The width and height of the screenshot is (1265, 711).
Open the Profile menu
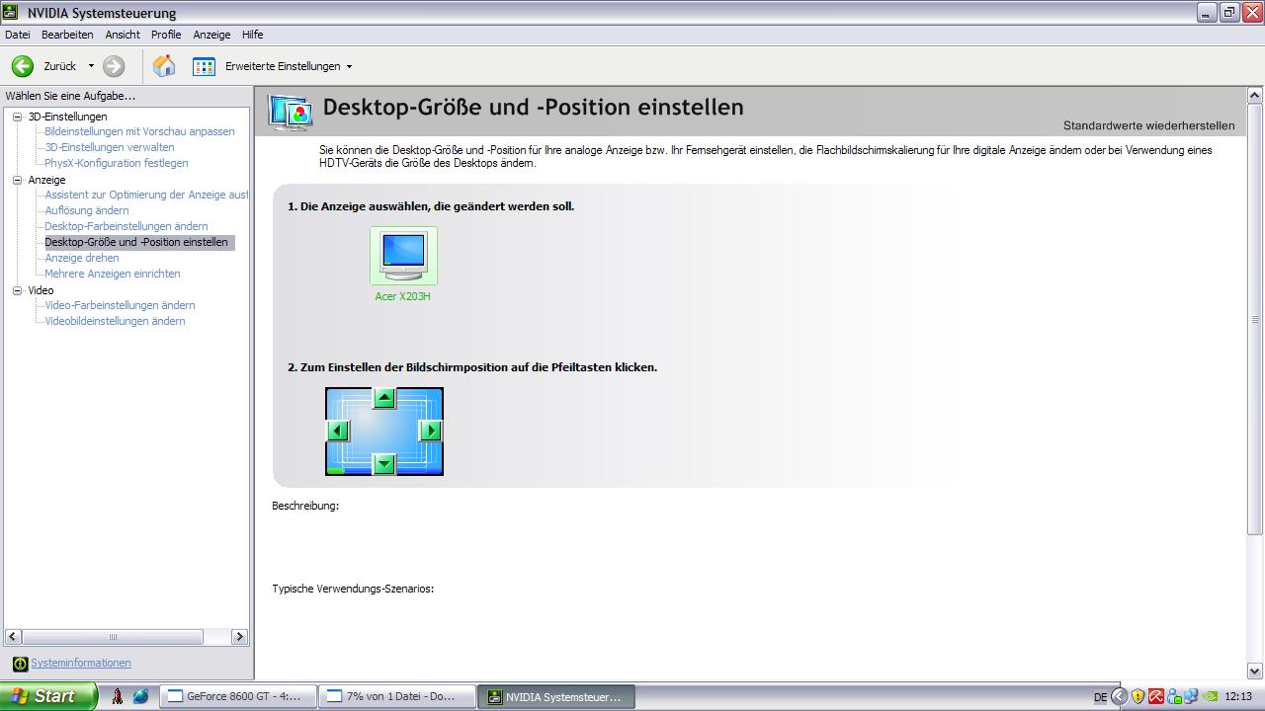[166, 35]
